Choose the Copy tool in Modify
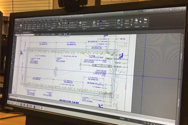Screen dimensions: 188x125 pyautogui.click(x=29, y=26)
